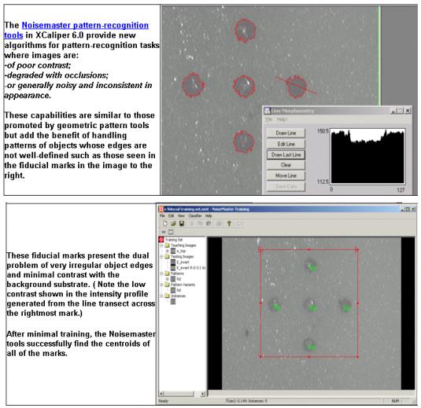Click the NoiseMaster Training title bar app icon
This screenshot has width=421, height=408.
161,209
